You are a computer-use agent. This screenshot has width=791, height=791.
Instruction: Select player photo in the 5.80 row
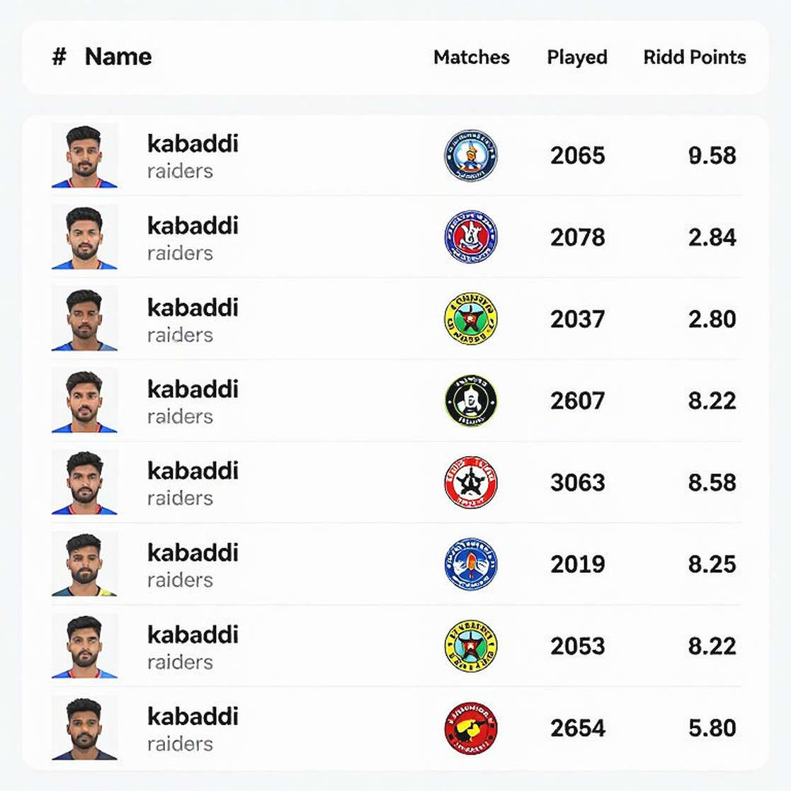85,728
